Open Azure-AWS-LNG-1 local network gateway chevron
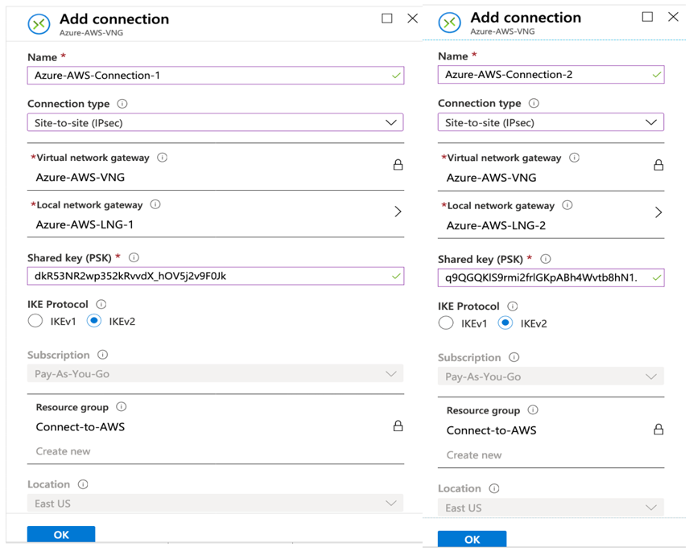689x551 pixels. pos(398,212)
